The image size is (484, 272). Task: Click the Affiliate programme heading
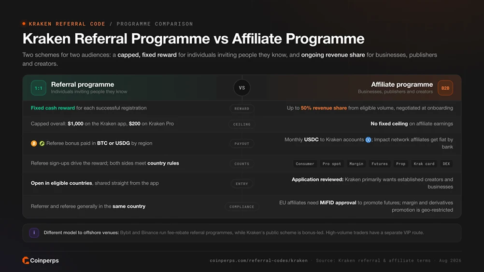tap(402, 84)
